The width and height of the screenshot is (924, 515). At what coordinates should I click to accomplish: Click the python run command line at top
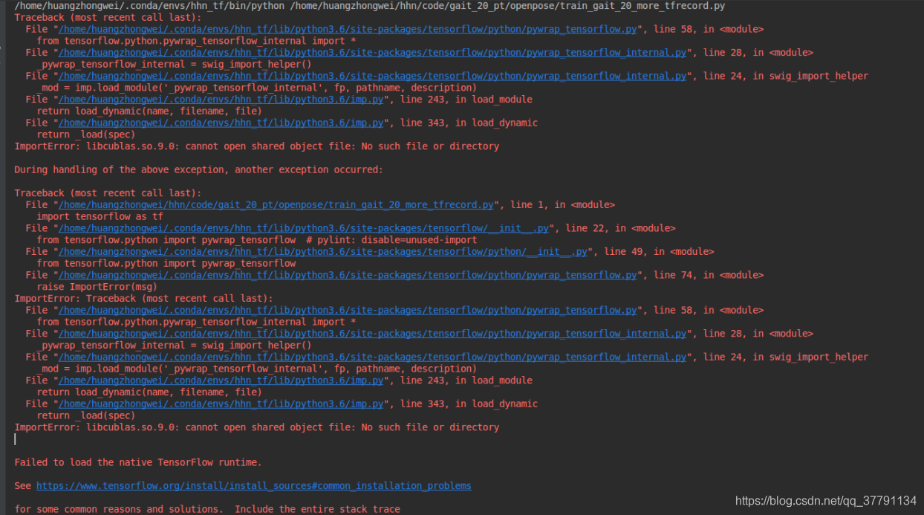(x=370, y=6)
